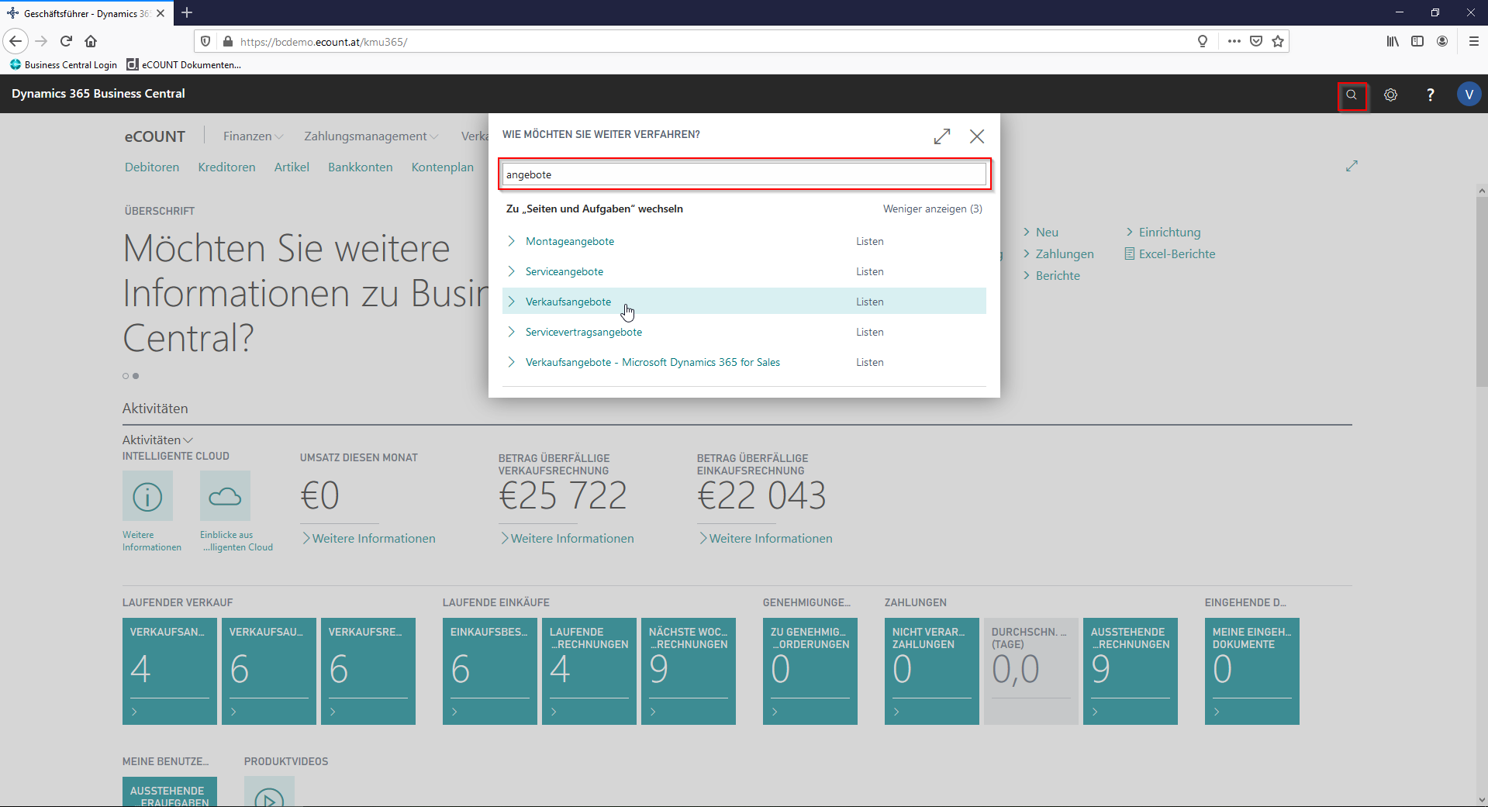The width and height of the screenshot is (1488, 807).
Task: Expand the Neu actions group
Action: pos(1041,232)
